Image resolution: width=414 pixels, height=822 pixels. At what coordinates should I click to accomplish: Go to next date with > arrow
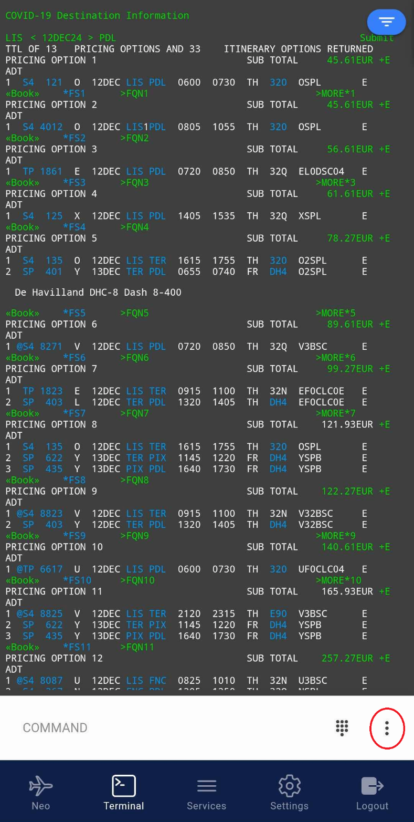pyautogui.click(x=91, y=38)
